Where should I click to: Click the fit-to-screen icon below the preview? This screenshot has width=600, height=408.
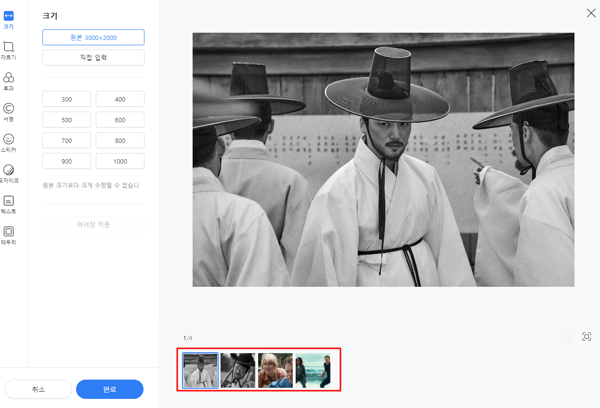point(587,337)
